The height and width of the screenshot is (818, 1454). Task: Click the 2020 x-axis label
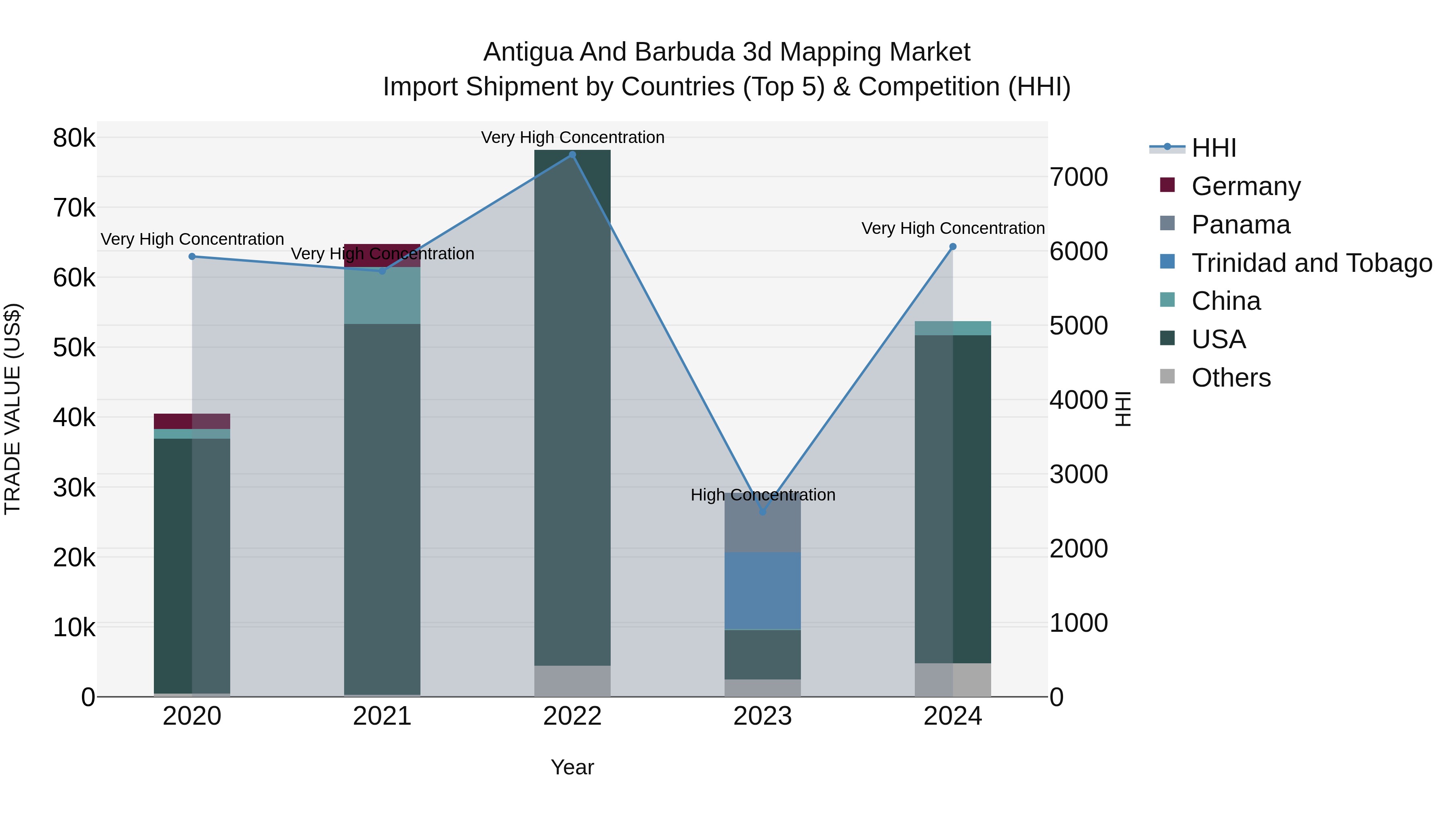pos(192,716)
